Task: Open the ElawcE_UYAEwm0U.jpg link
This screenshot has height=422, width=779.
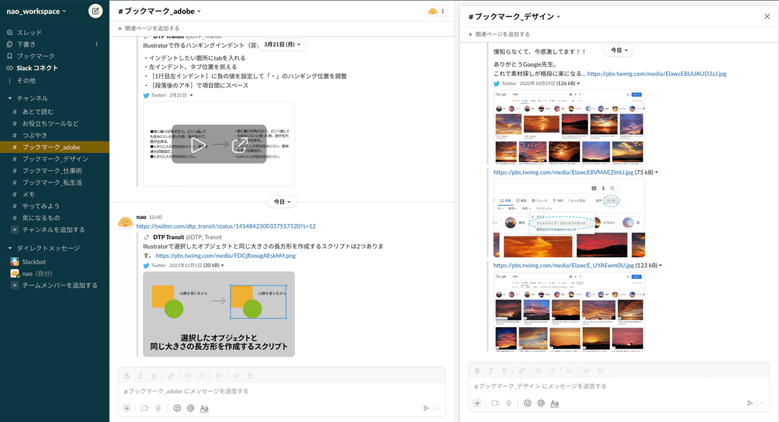Action: point(564,266)
